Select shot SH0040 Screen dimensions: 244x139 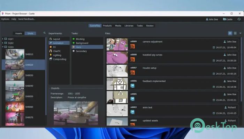point(23,86)
